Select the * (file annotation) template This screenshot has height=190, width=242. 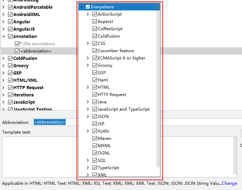tap(38, 44)
